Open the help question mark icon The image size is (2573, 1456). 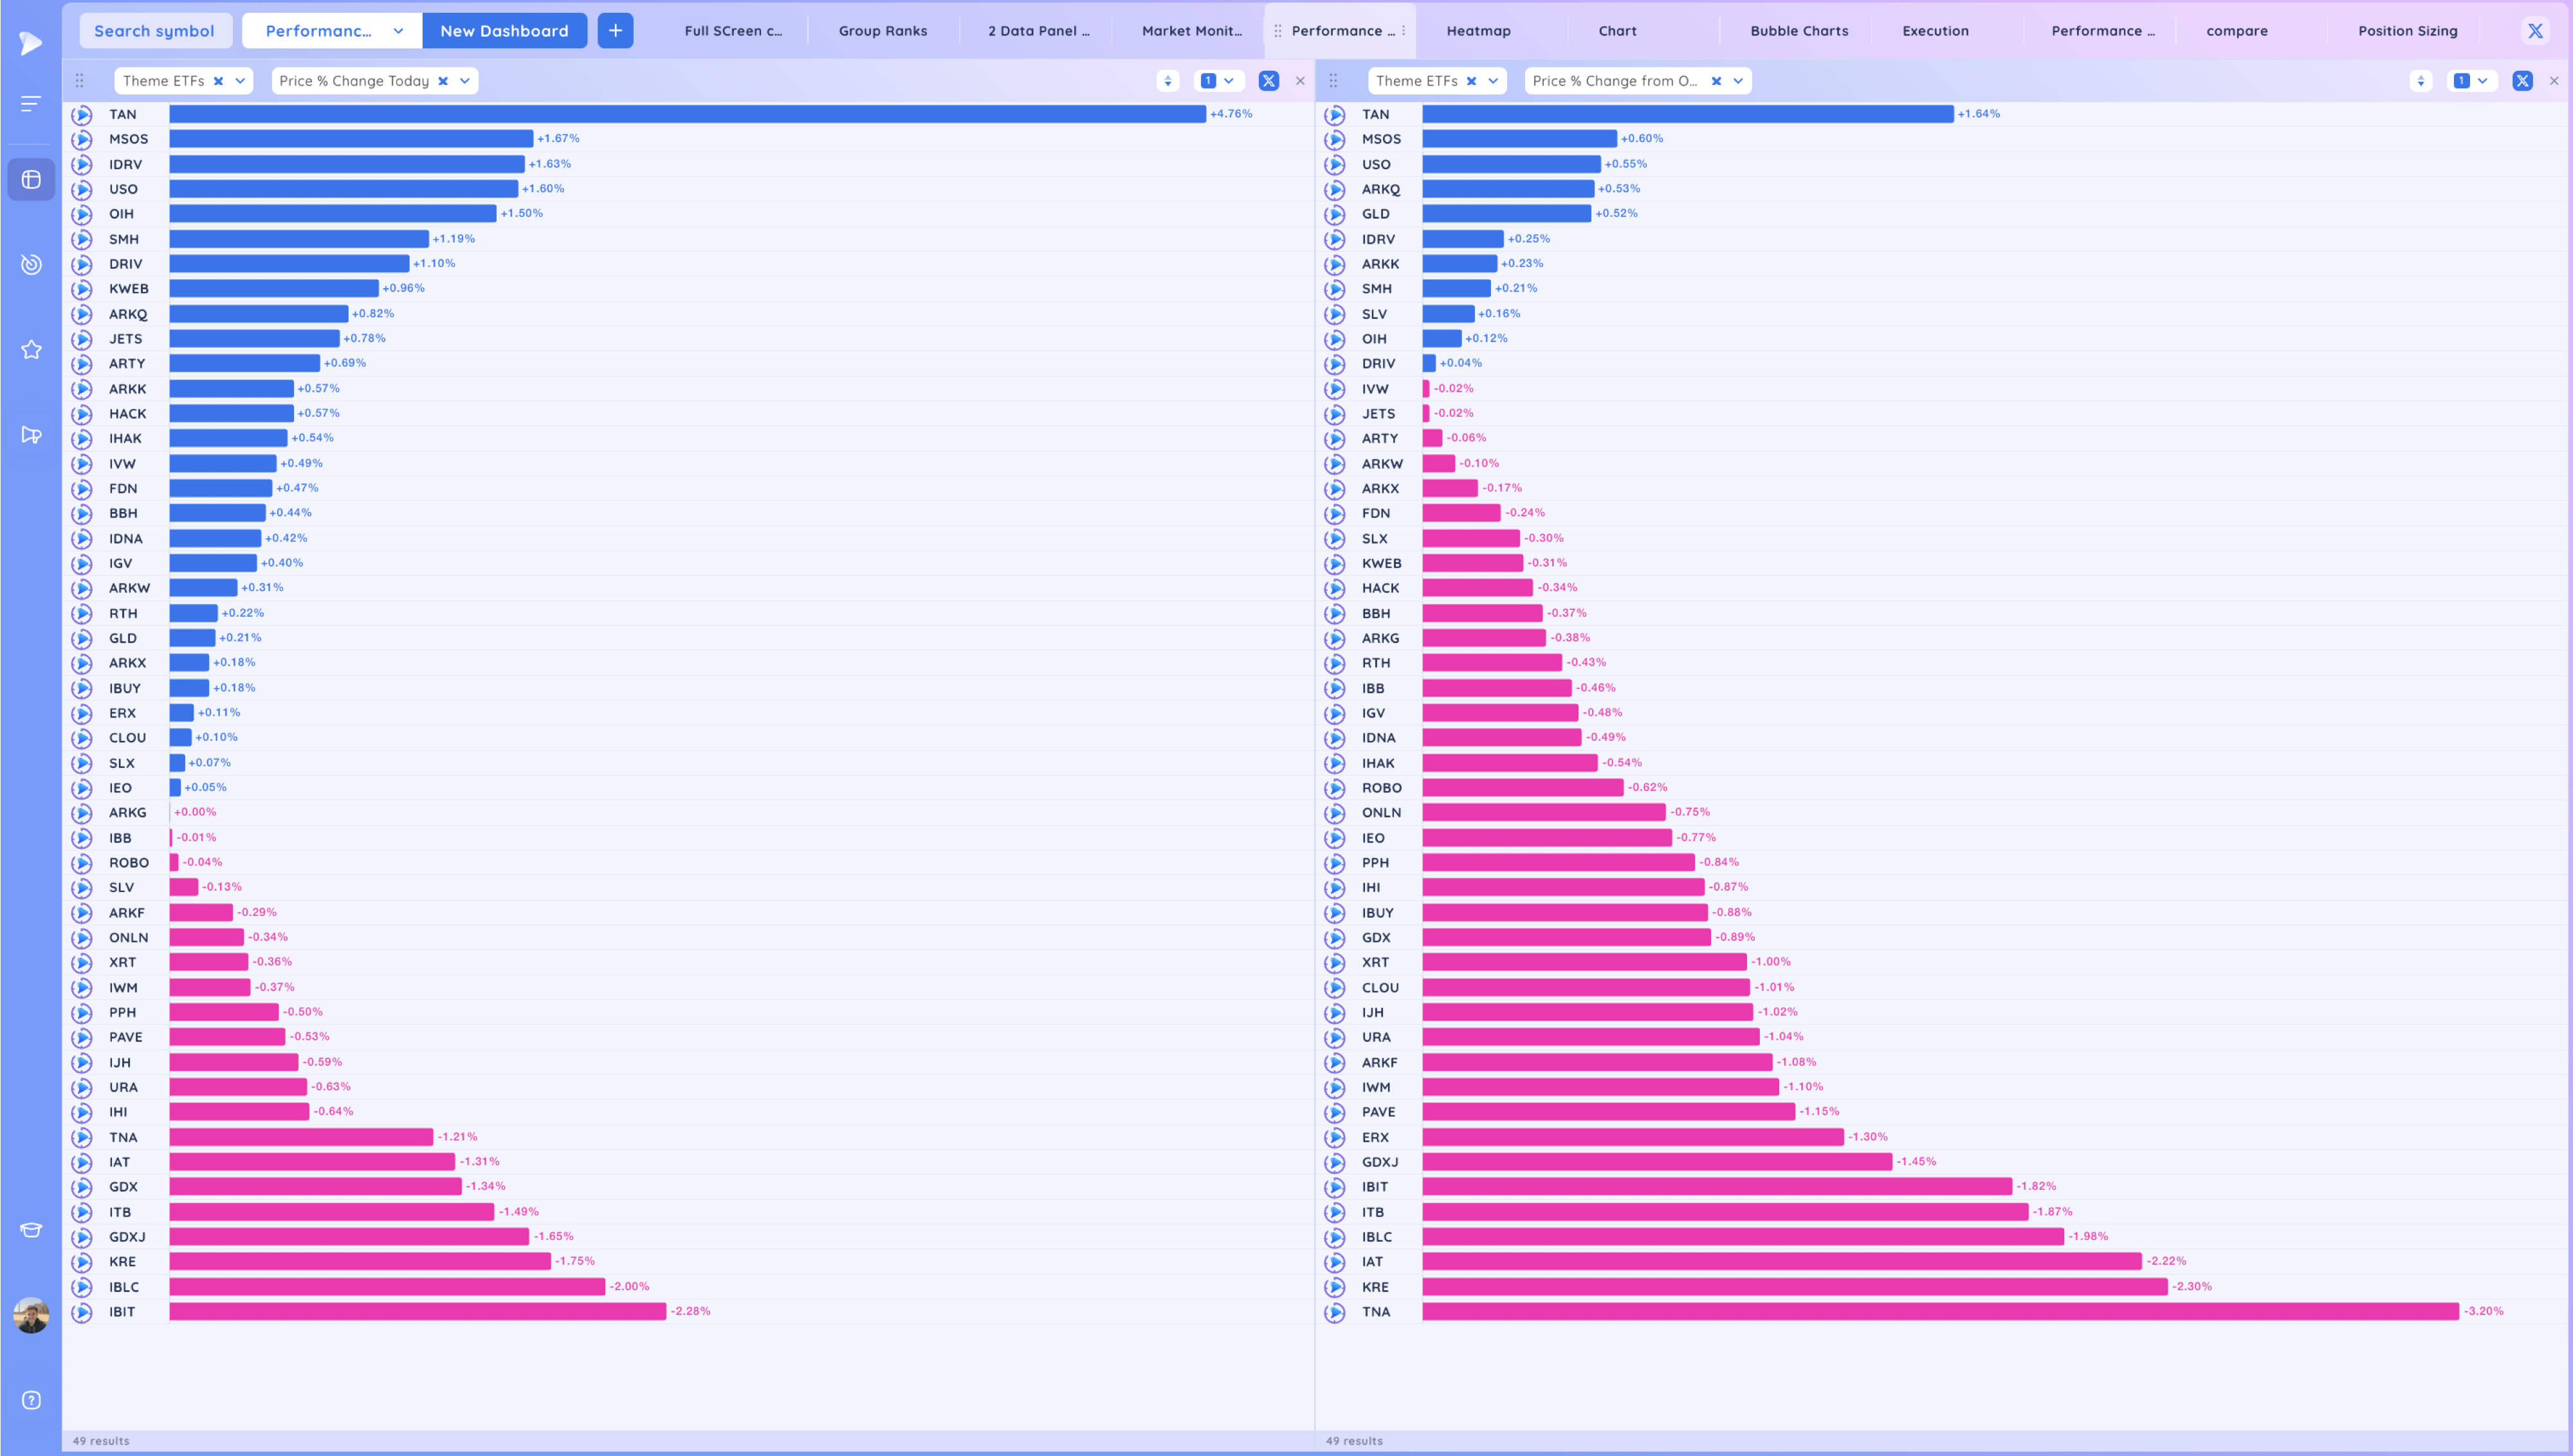31,1400
